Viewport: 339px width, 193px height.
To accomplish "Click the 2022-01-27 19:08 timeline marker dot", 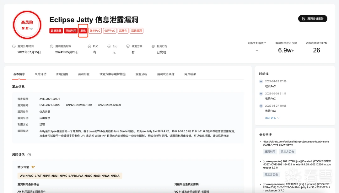I will (x=261, y=106).
